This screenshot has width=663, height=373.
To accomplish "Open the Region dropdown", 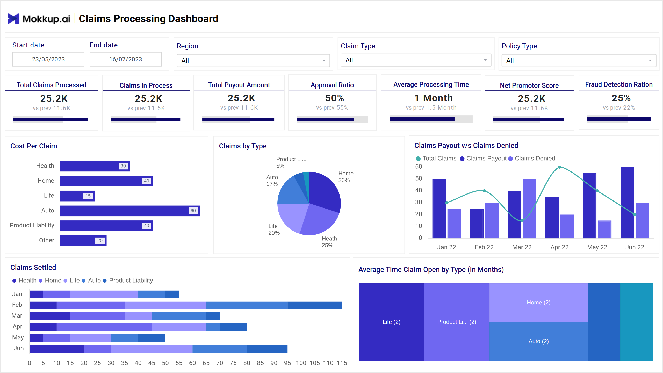I will tap(253, 61).
